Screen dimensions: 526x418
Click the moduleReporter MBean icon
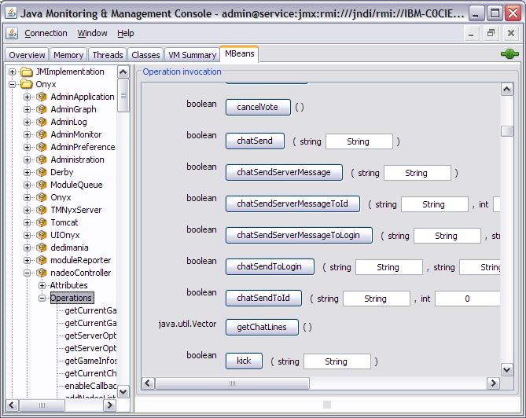pyautogui.click(x=41, y=260)
